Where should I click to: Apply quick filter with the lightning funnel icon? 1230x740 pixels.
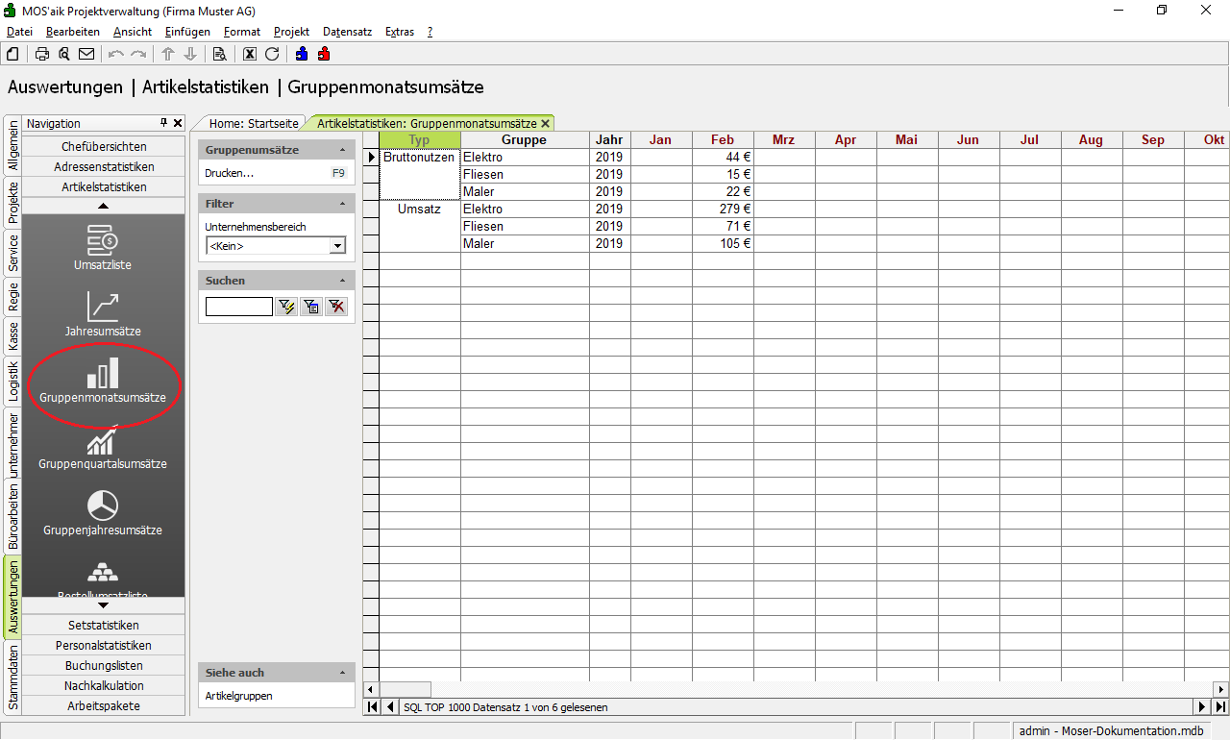click(286, 307)
